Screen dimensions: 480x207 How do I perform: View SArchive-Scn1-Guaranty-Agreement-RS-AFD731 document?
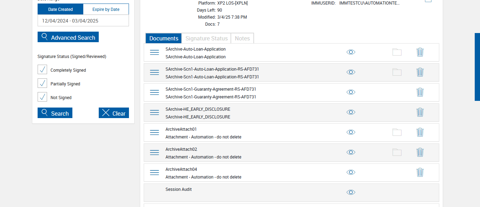tap(351, 92)
